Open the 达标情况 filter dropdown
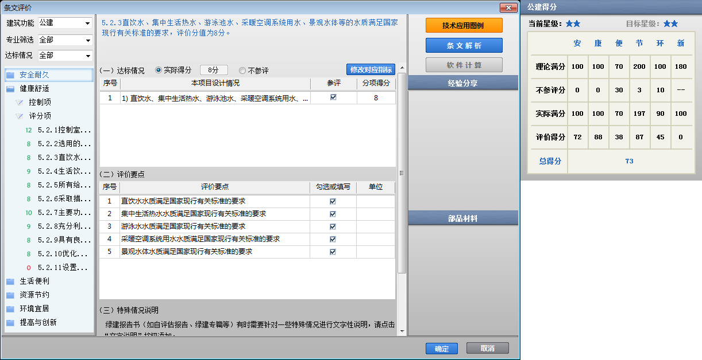This screenshot has width=702, height=360. click(x=65, y=56)
